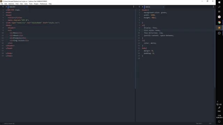Open the Goto menu
Viewport: 223px width, 125px height.
point(26,4)
